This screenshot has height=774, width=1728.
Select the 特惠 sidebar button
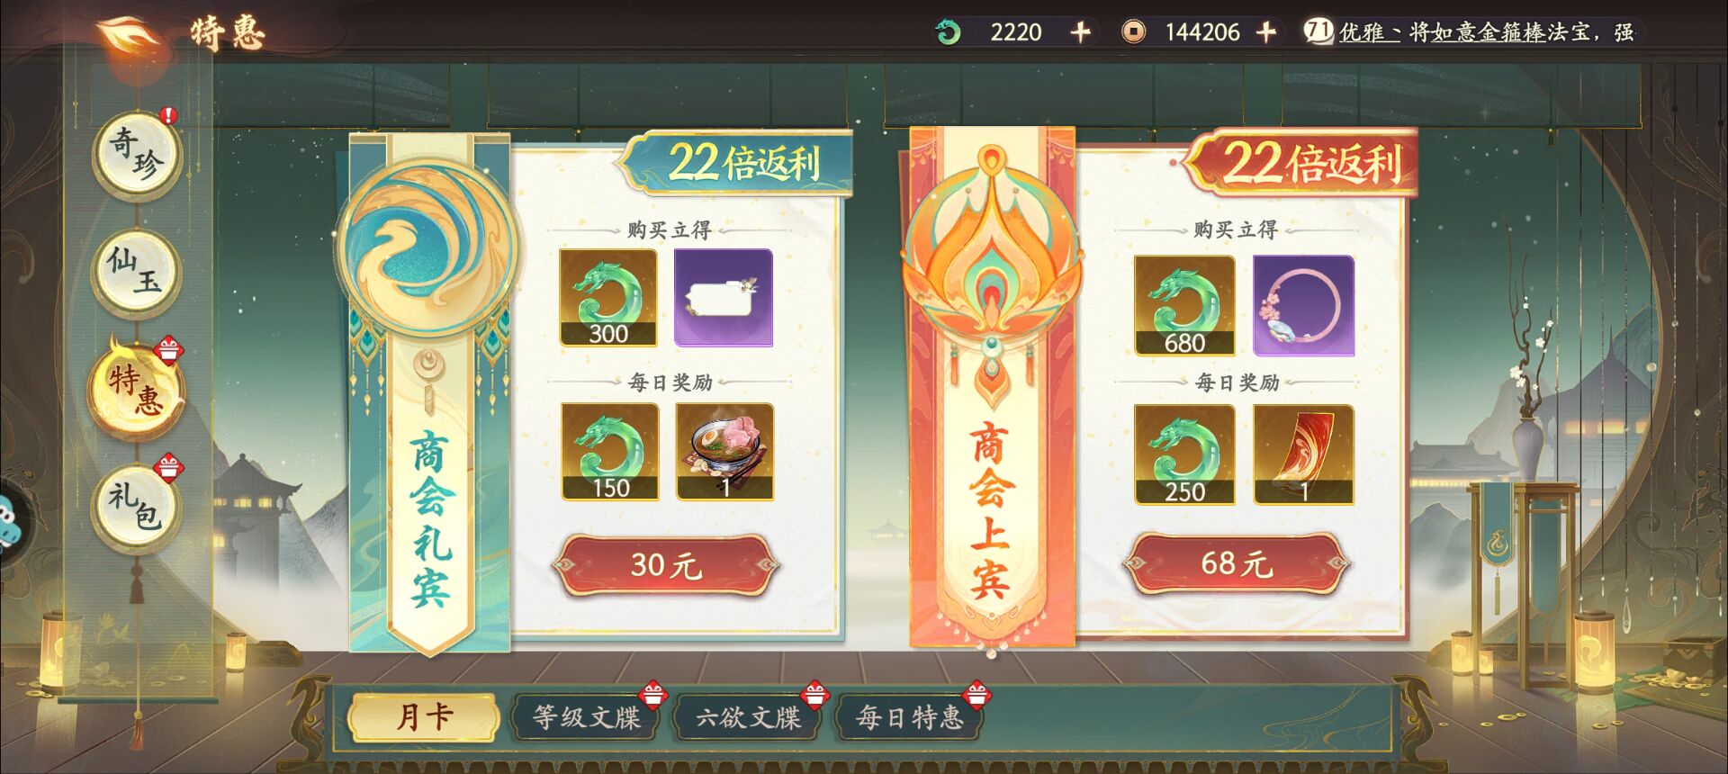coord(136,389)
